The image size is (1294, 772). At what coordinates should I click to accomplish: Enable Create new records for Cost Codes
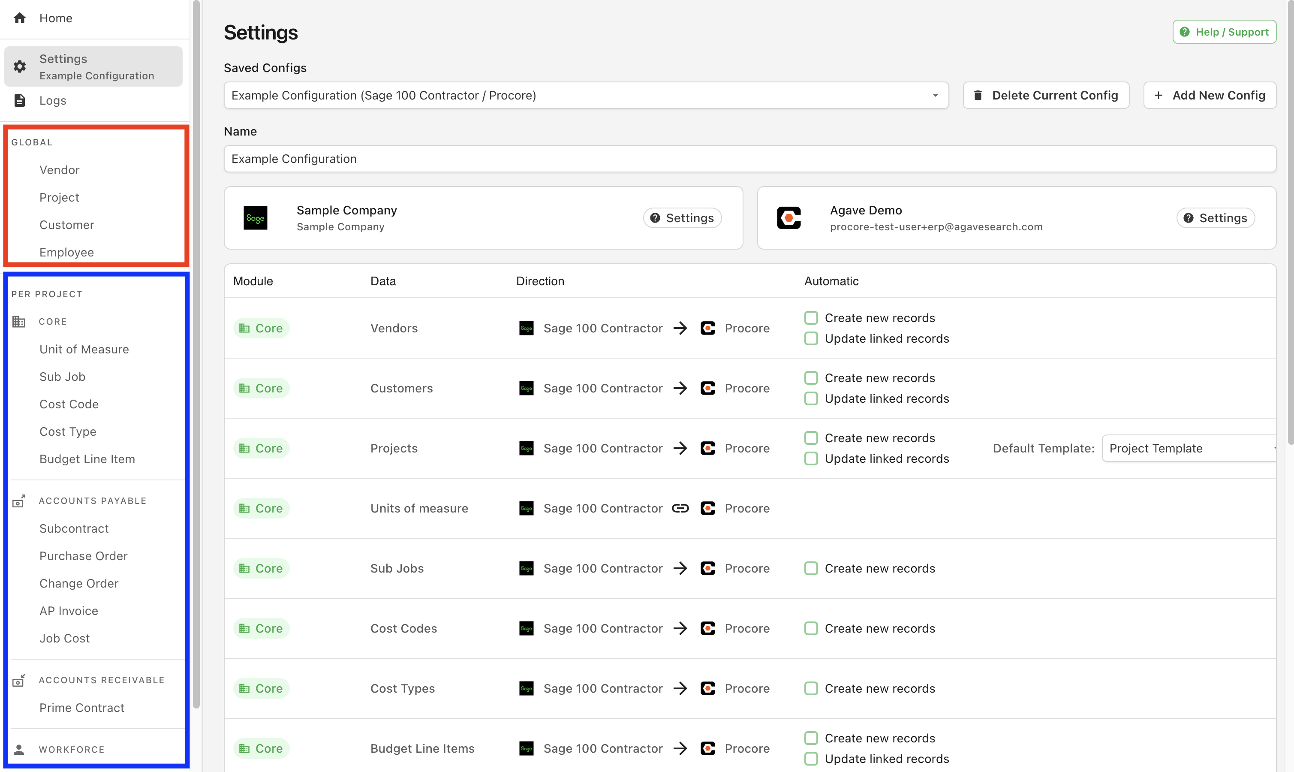811,628
